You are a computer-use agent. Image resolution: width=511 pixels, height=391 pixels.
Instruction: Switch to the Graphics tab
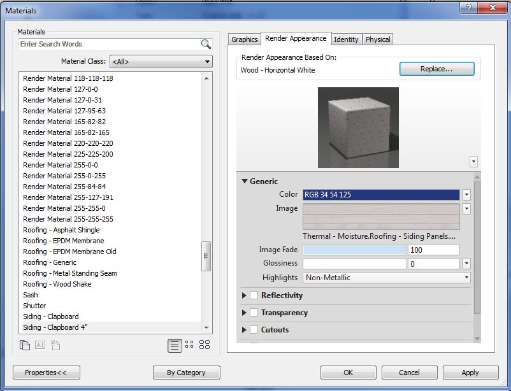coord(244,39)
